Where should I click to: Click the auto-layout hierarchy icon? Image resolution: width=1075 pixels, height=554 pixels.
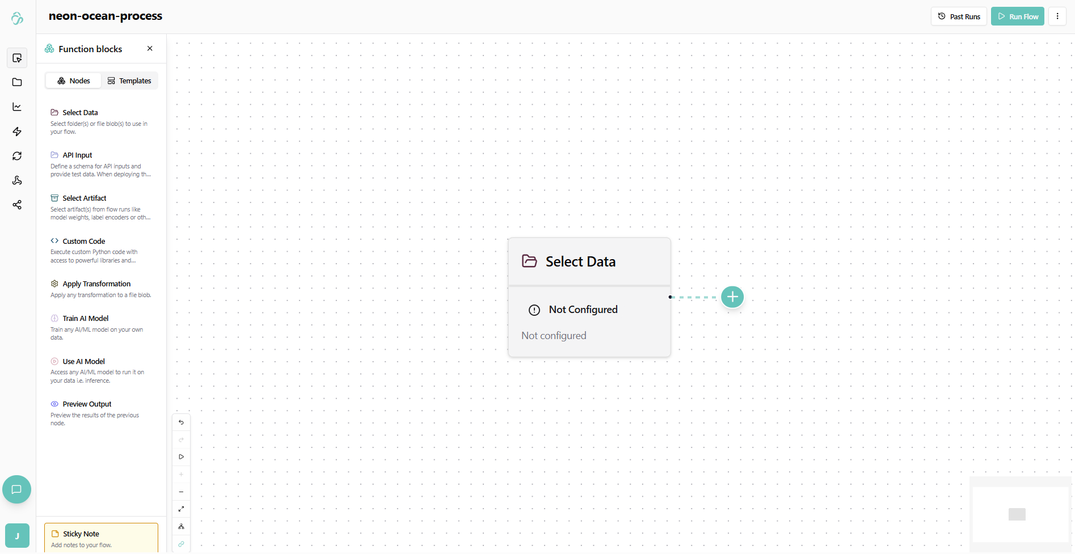tap(182, 527)
